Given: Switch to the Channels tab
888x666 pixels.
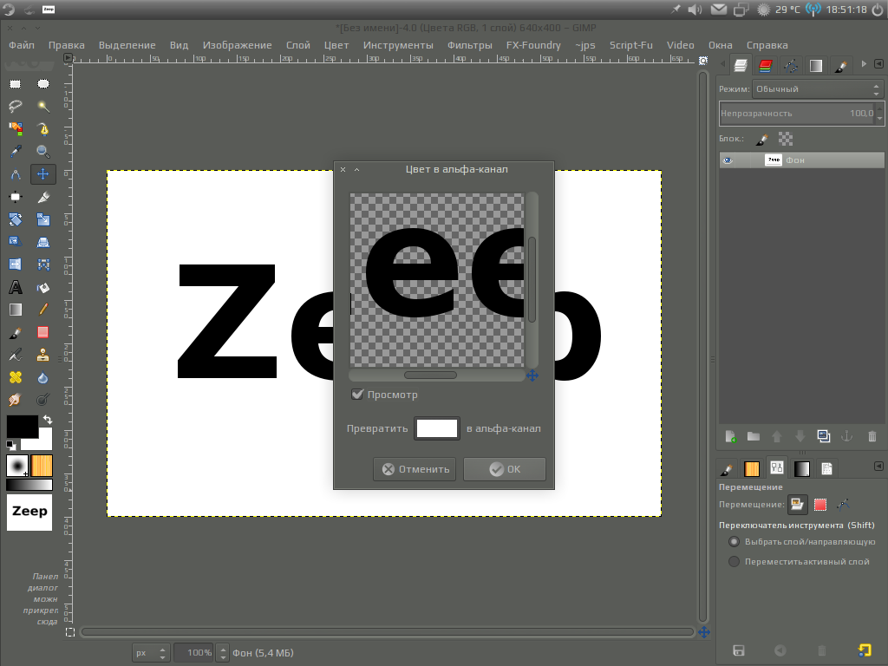Looking at the screenshot, I should (765, 66).
